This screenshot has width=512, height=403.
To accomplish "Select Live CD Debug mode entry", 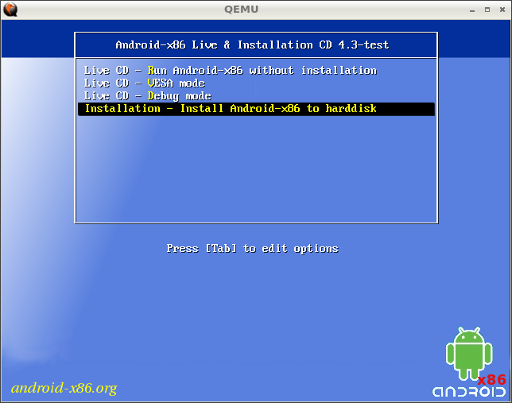I will pyautogui.click(x=148, y=96).
